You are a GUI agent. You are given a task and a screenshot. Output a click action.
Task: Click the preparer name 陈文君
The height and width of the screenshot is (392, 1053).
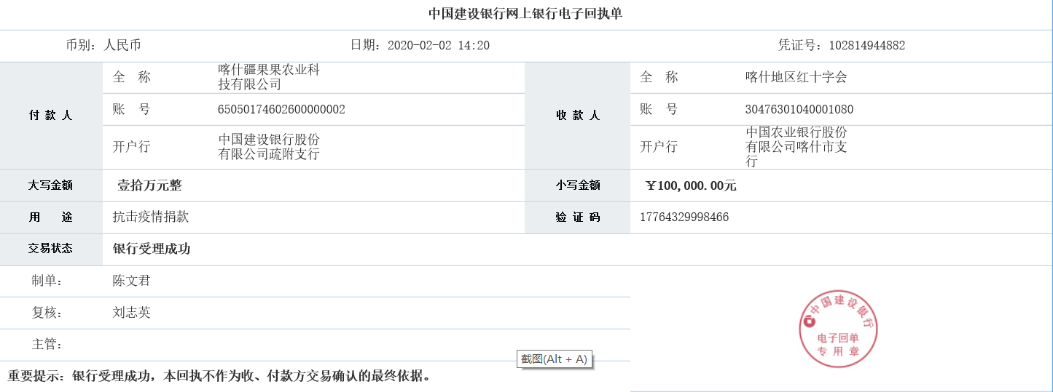[131, 281]
